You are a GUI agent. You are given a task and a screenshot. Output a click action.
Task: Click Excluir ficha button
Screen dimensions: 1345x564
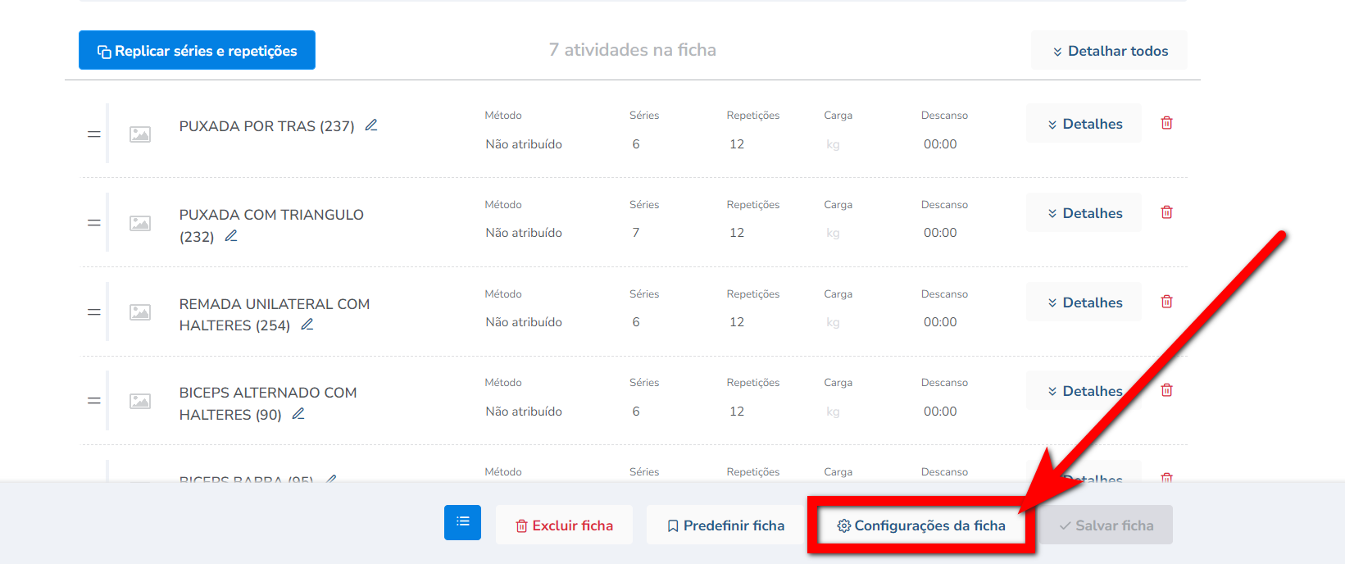564,525
